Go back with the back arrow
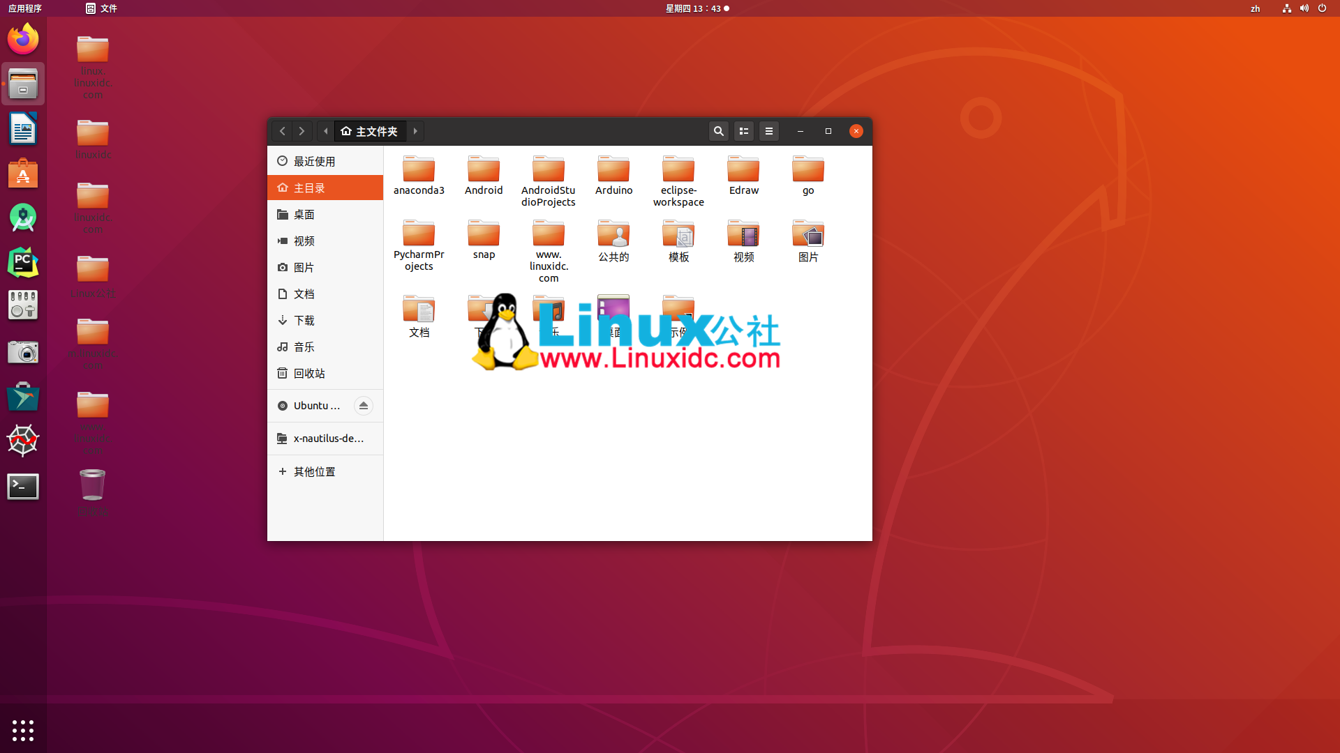The width and height of the screenshot is (1340, 753). pos(282,131)
